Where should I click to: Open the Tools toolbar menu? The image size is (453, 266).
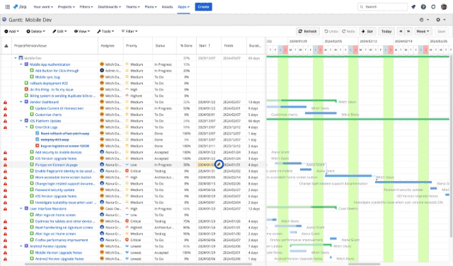105,31
